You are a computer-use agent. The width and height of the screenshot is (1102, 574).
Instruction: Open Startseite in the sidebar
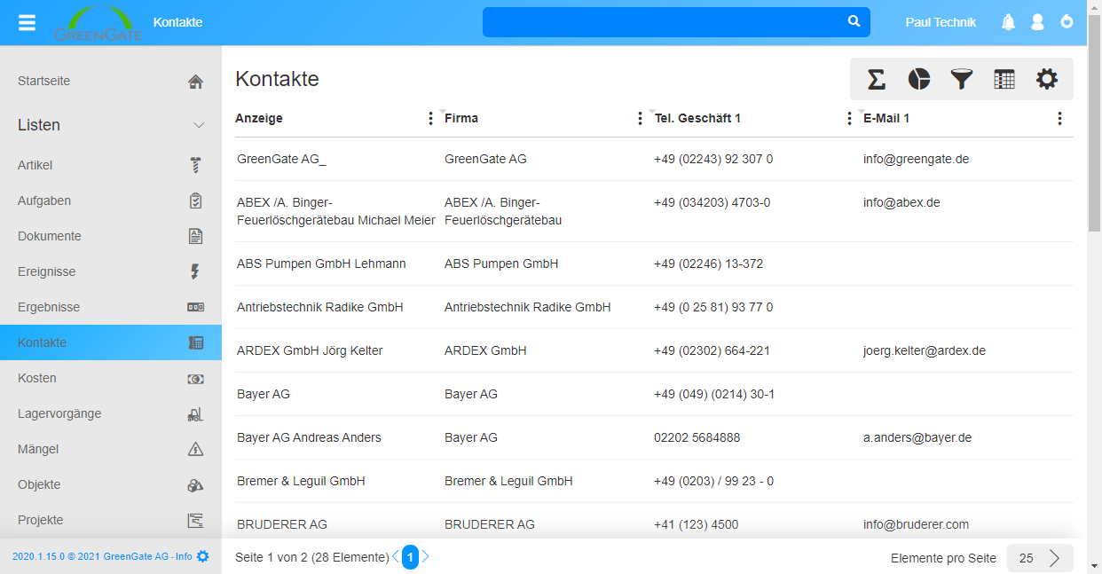coord(111,81)
